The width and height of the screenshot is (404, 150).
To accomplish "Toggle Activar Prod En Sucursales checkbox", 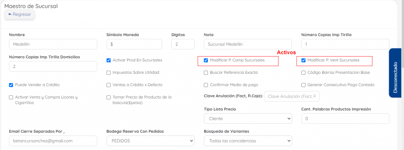I will pyautogui.click(x=108, y=60).
